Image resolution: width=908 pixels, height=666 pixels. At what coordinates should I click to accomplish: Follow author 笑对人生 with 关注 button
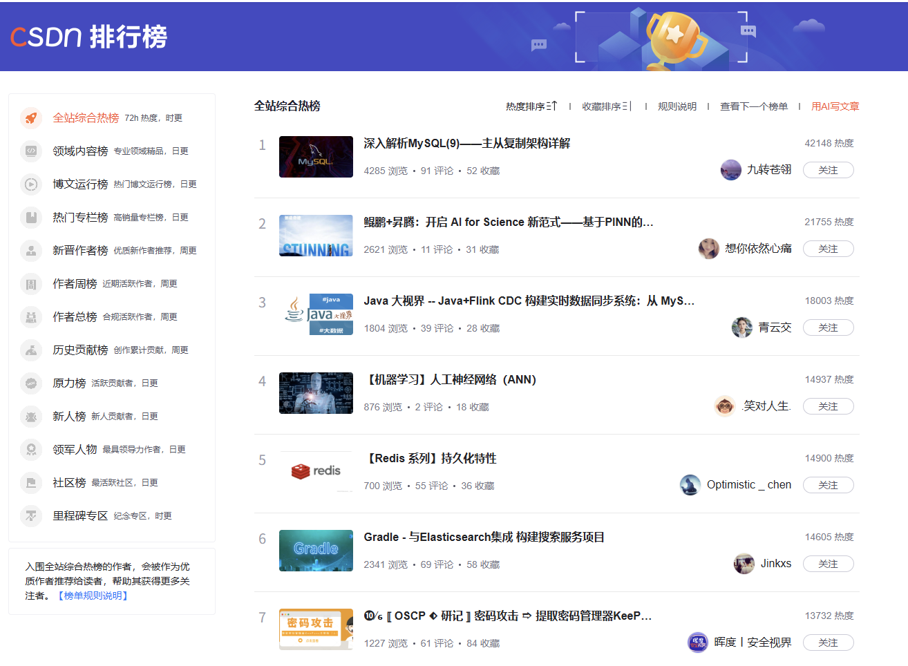coord(829,406)
